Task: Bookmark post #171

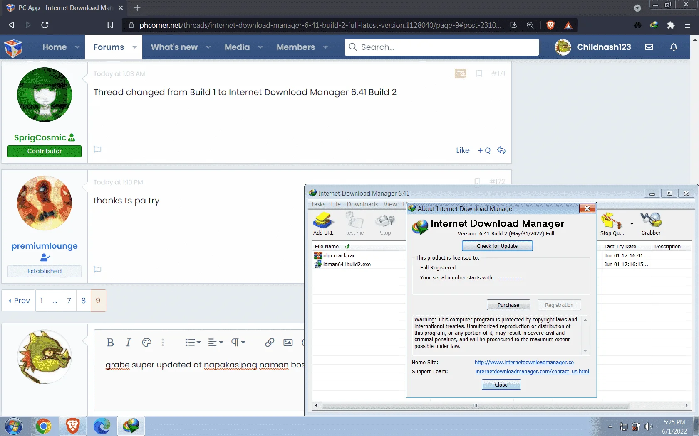Action: pyautogui.click(x=479, y=73)
